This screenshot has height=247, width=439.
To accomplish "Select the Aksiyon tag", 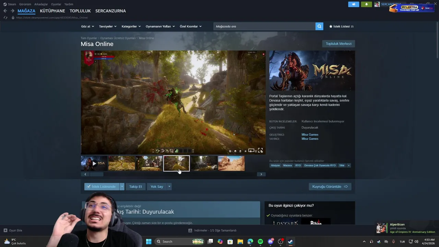I will pos(275,165).
